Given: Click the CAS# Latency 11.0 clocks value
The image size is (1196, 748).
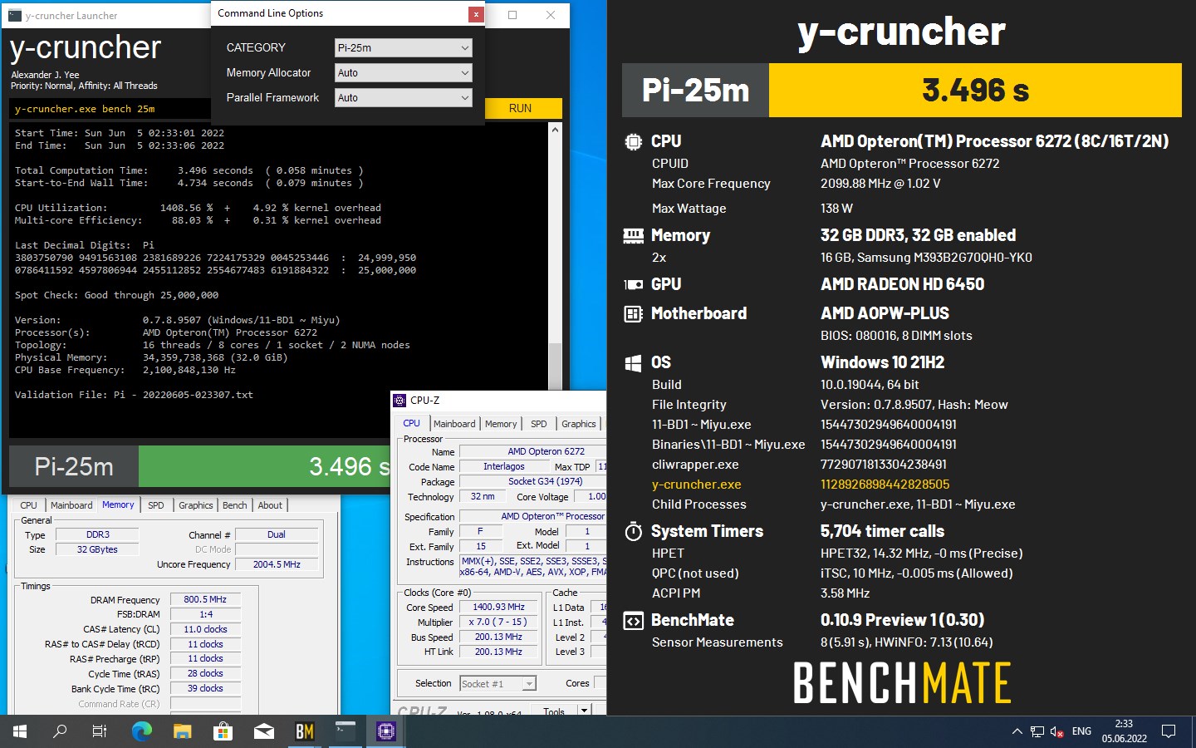Looking at the screenshot, I should [x=205, y=629].
